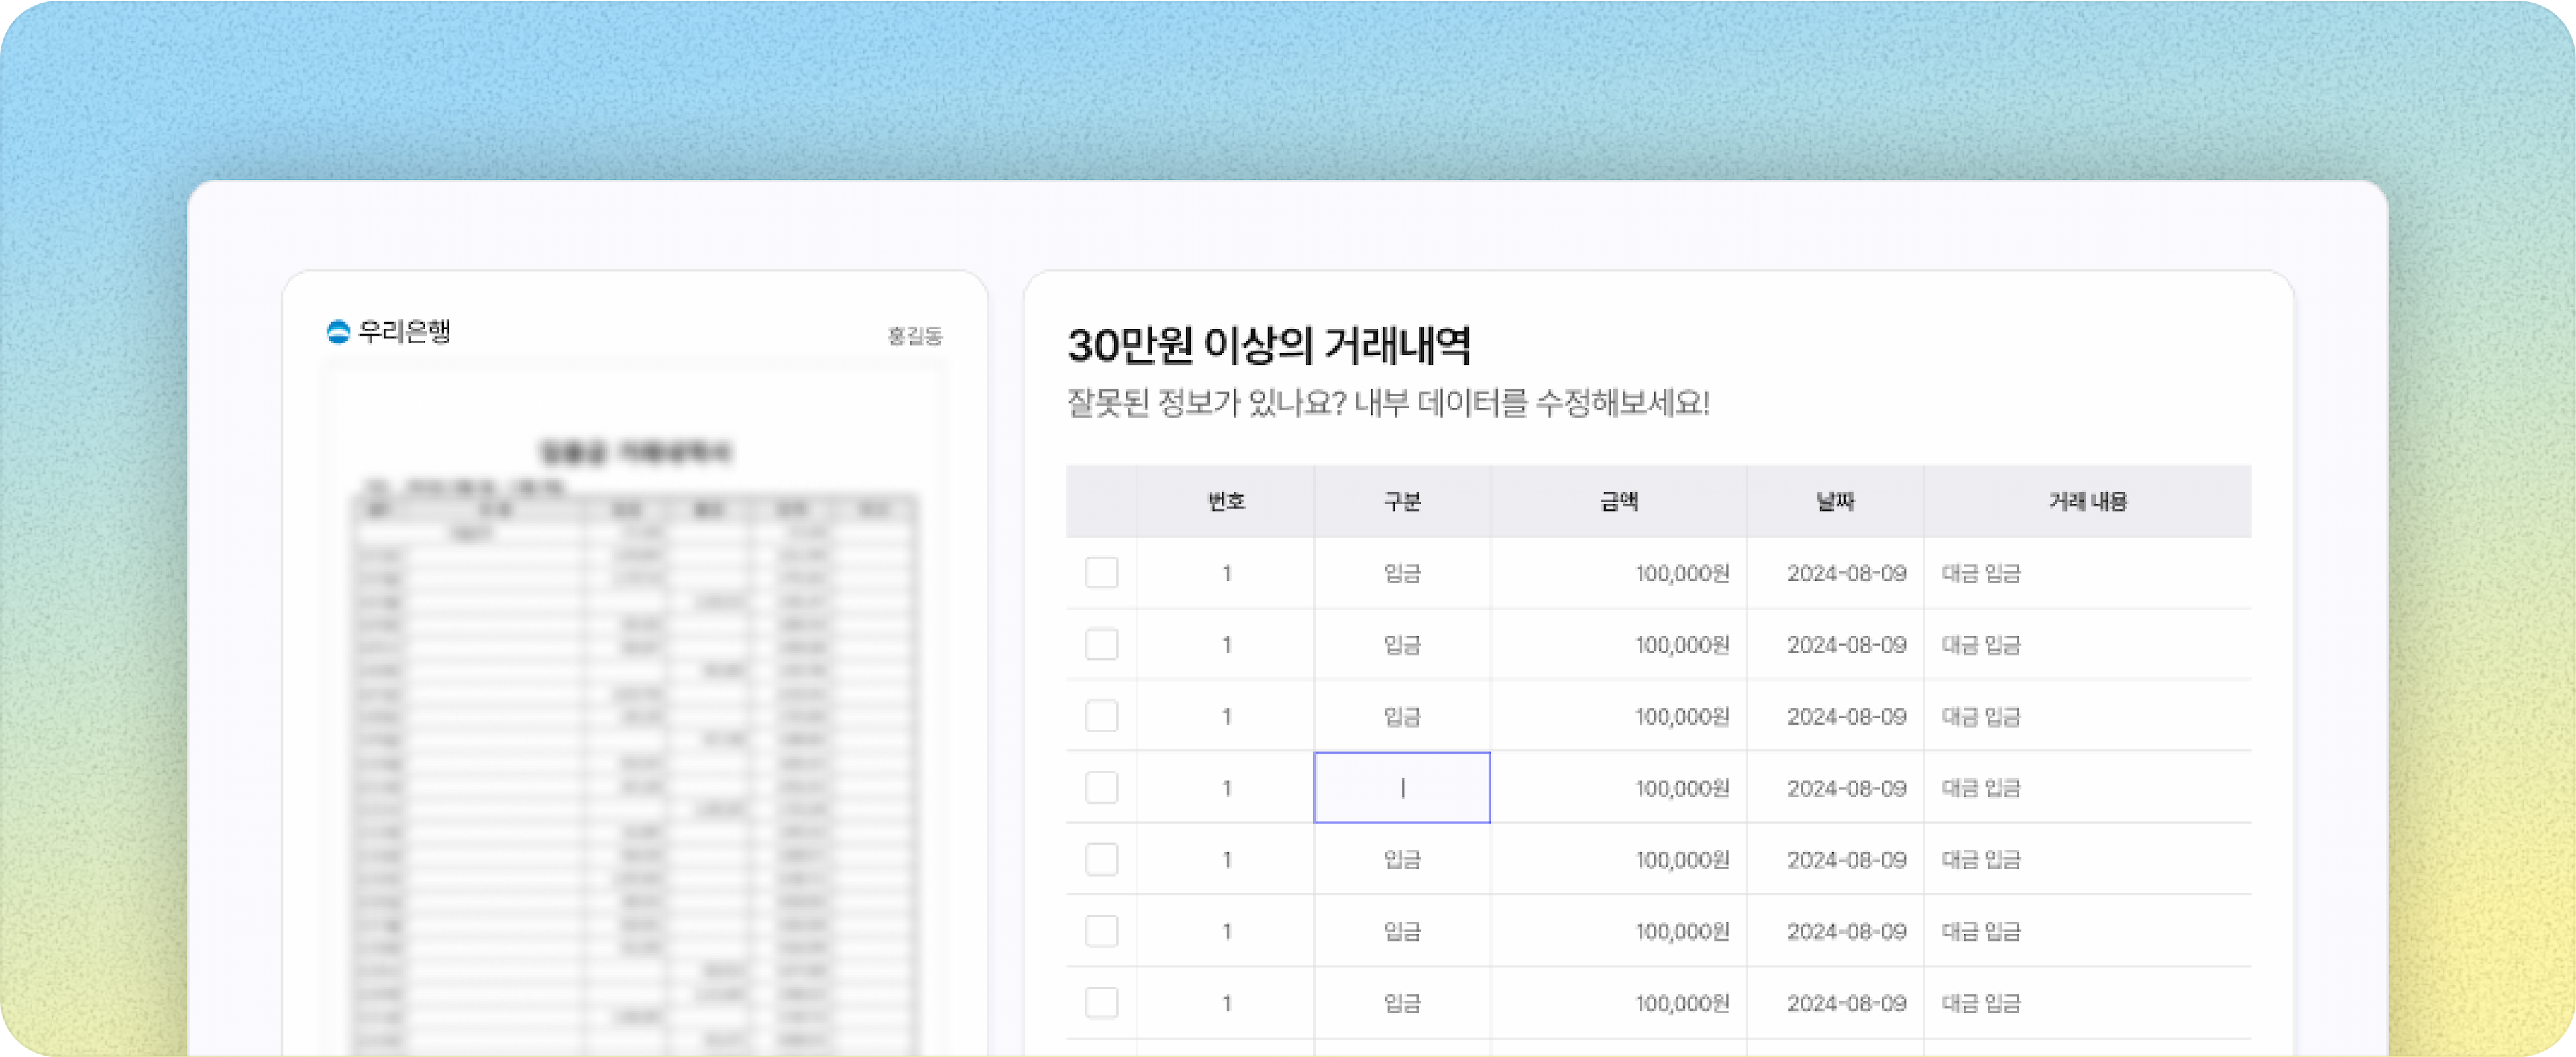Screen dimensions: 2576x1057
Task: Click 입금 in the second table row
Action: coord(1402,645)
